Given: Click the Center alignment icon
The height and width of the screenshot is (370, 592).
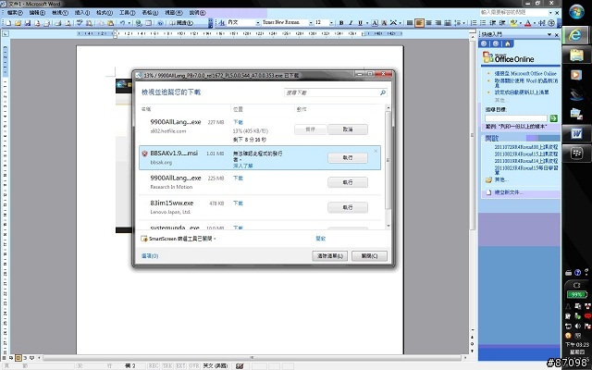Looking at the screenshot, I should point(429,23).
